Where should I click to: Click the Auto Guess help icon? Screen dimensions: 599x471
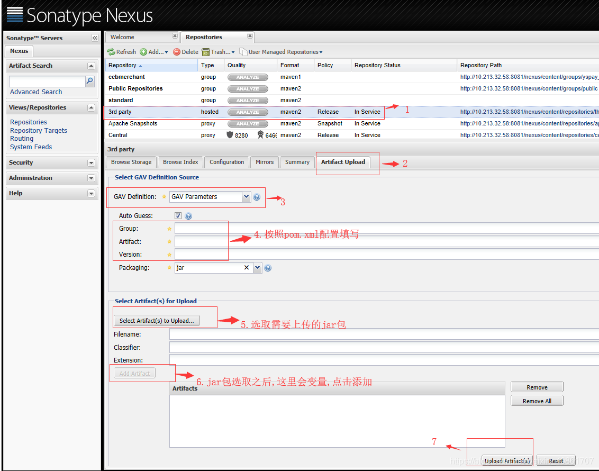tap(188, 216)
